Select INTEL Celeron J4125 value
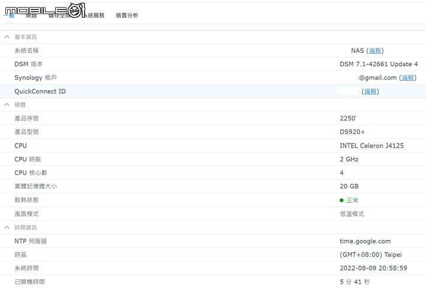 [x=372, y=146]
